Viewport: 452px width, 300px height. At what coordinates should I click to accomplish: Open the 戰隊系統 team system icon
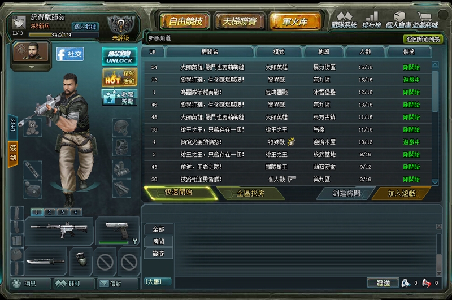point(344,20)
